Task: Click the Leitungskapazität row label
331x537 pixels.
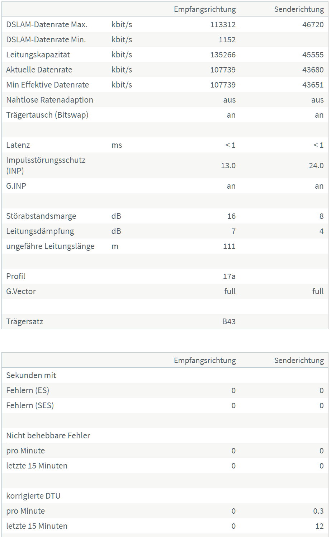Action: tap(38, 55)
